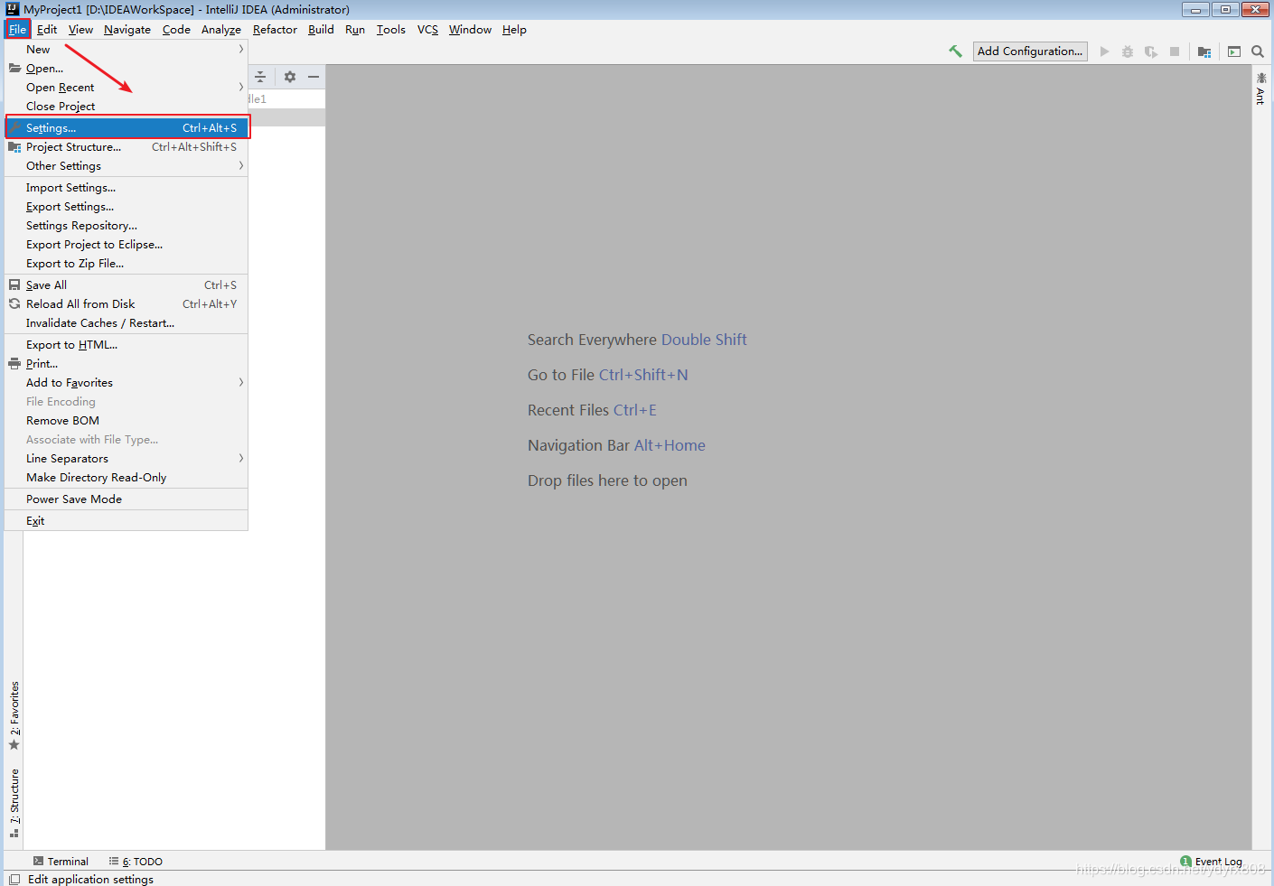1274x886 pixels.
Task: Open the 2: Favorites side tab
Action: coord(14,715)
